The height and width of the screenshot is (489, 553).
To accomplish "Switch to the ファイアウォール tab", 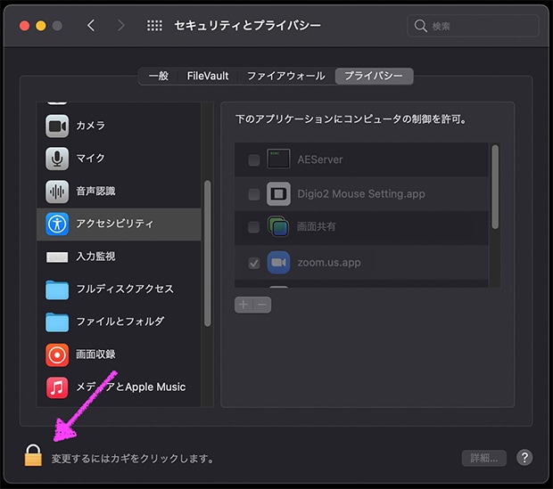I will pos(285,77).
